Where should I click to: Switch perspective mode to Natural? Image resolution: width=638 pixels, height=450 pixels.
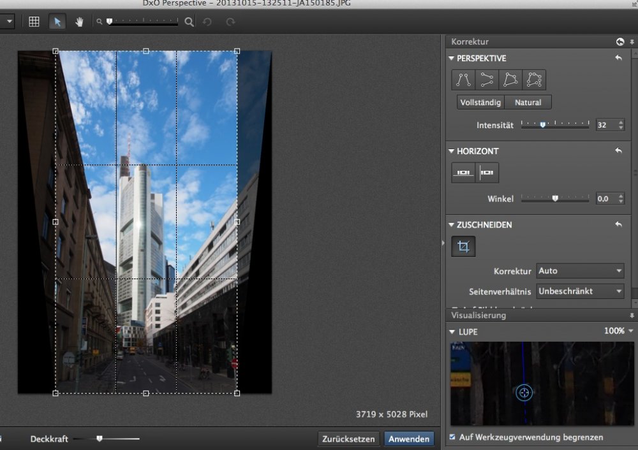(528, 102)
